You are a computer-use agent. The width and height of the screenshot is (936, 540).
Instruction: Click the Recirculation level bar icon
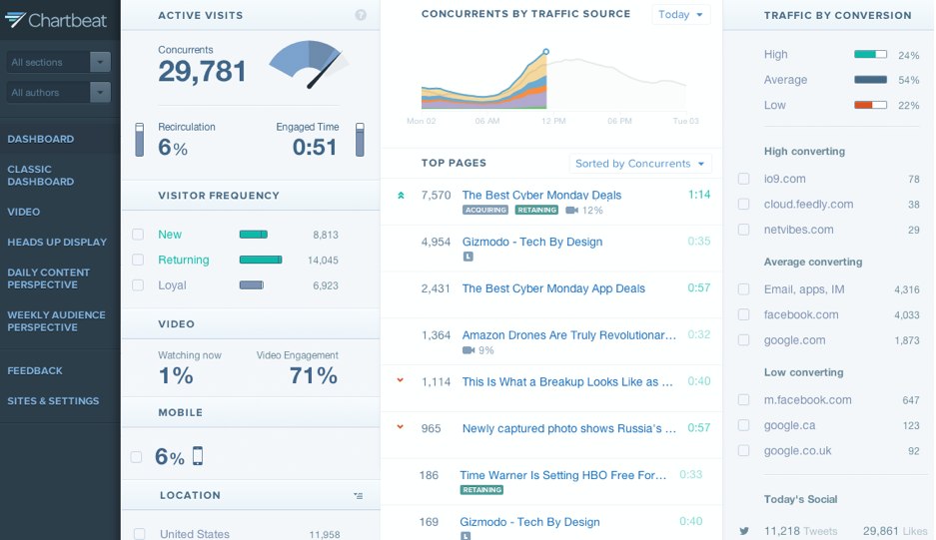139,140
